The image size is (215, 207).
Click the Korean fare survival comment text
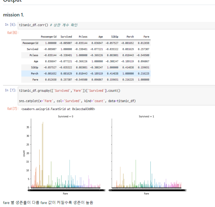coord(48,202)
